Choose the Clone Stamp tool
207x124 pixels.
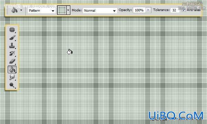pos(12,45)
